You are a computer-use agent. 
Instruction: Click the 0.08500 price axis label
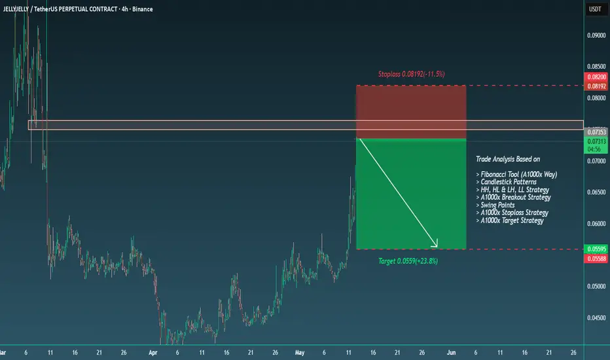coord(596,67)
